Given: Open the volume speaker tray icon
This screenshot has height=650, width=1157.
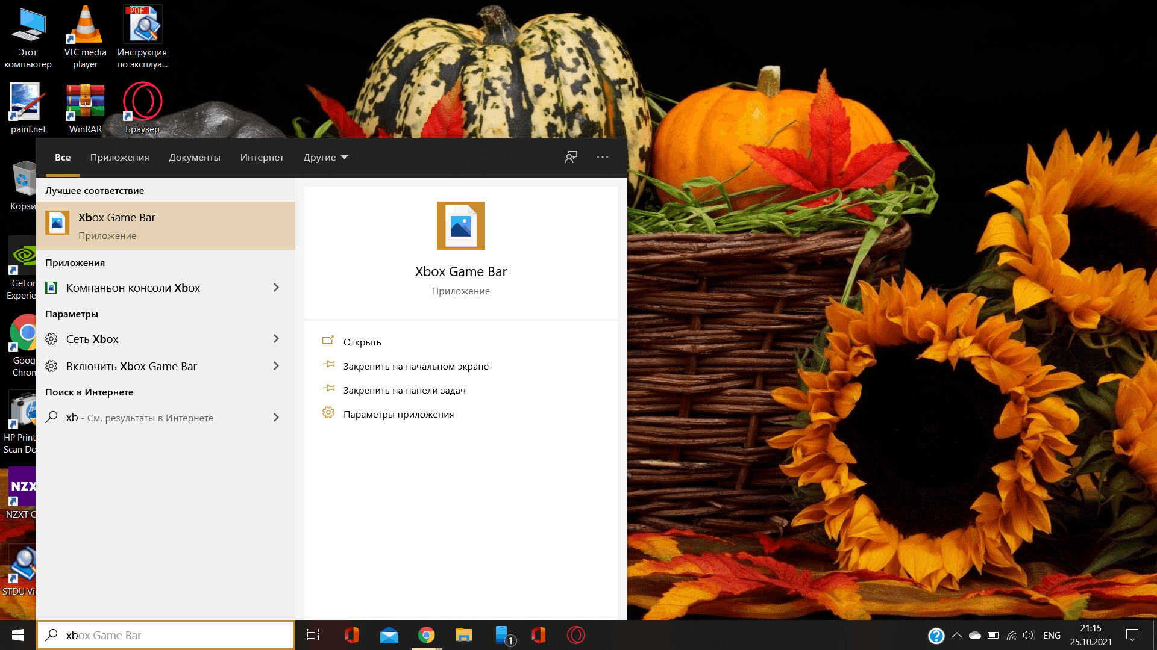Looking at the screenshot, I should click(x=1029, y=636).
